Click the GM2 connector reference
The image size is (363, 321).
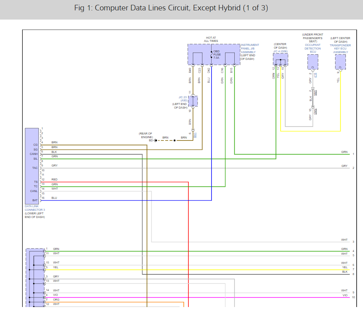click(x=315, y=111)
